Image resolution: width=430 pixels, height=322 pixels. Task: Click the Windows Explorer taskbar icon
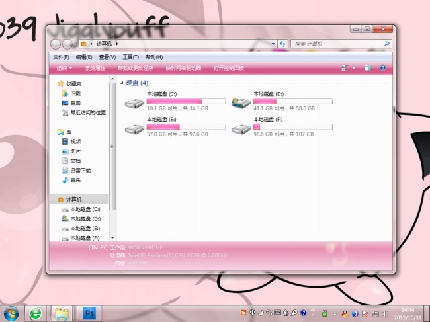click(x=62, y=313)
